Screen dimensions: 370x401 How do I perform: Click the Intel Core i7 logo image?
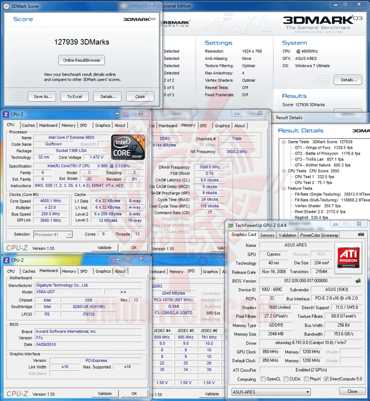coord(128,148)
